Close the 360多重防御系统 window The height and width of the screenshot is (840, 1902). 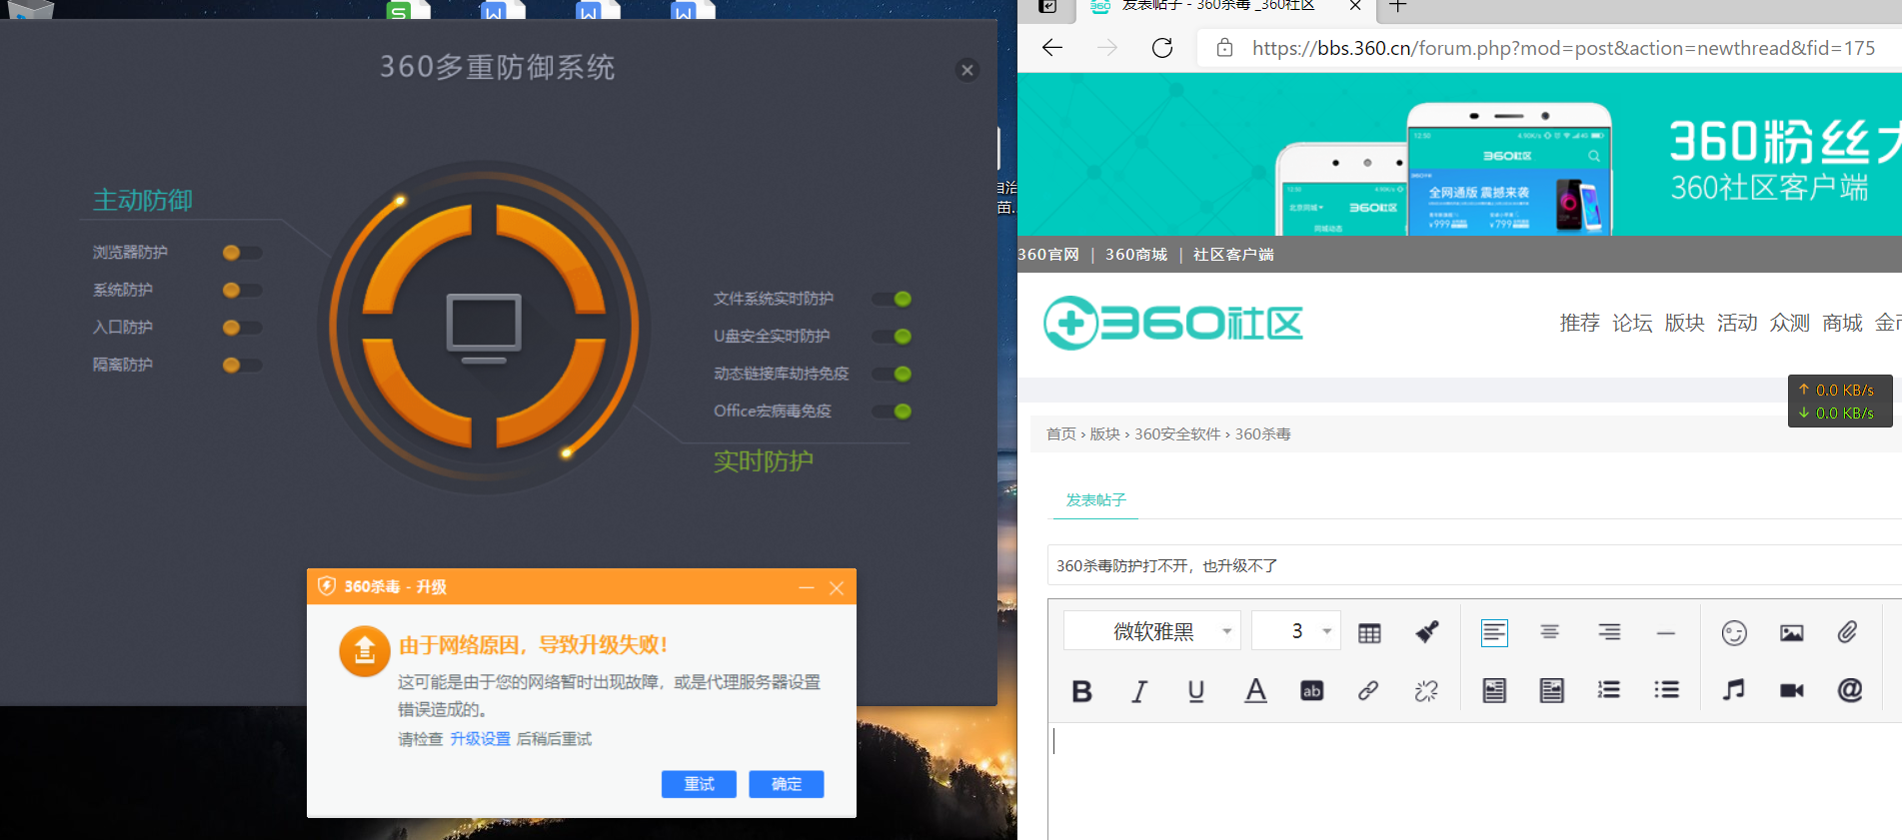click(966, 70)
